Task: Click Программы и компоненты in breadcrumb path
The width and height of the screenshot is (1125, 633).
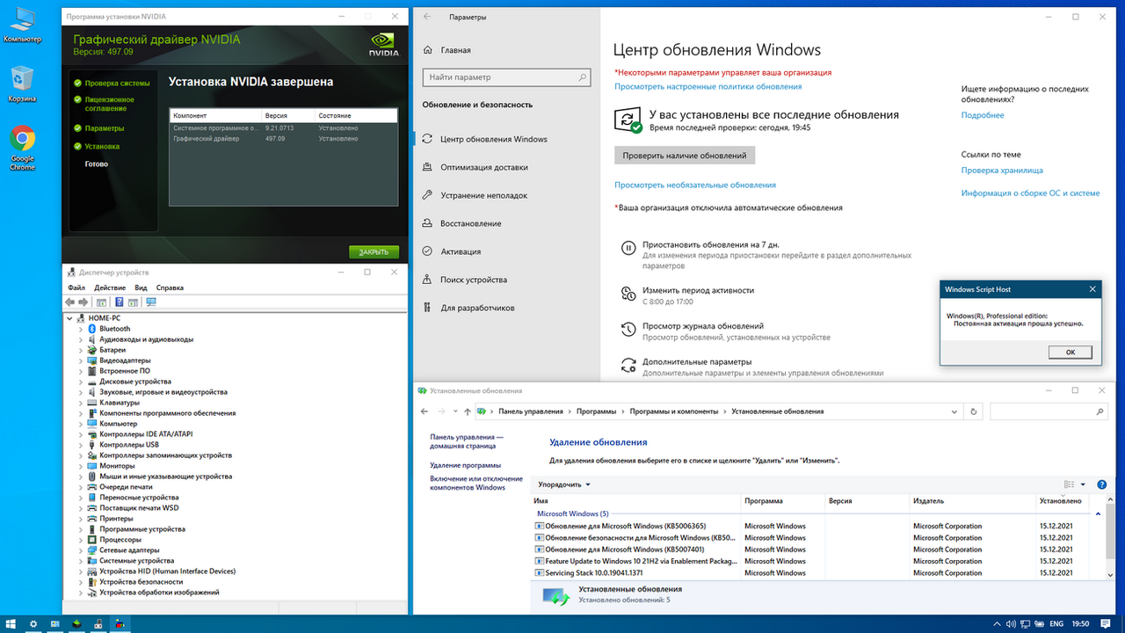Action: point(673,411)
